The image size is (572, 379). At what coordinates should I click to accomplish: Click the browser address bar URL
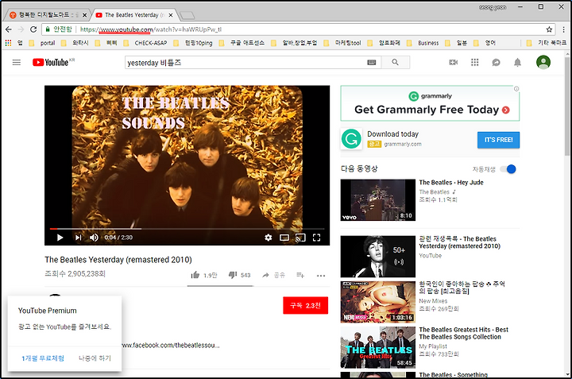click(151, 29)
